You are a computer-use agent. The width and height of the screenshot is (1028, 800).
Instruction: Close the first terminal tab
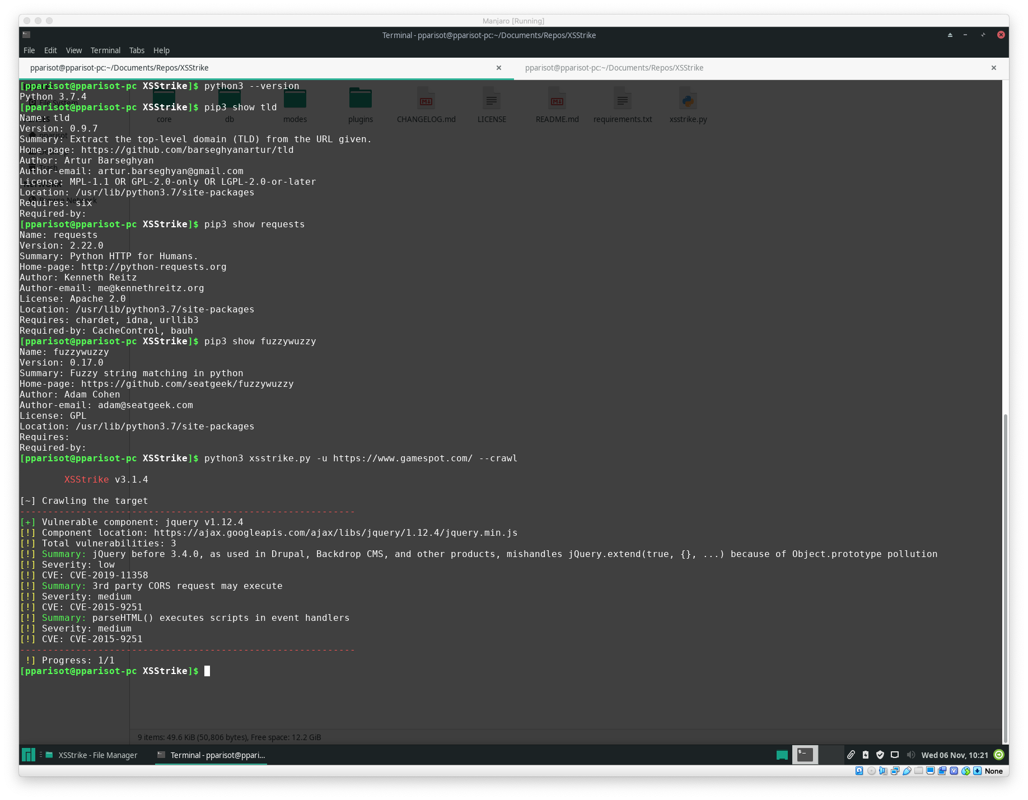pyautogui.click(x=499, y=68)
